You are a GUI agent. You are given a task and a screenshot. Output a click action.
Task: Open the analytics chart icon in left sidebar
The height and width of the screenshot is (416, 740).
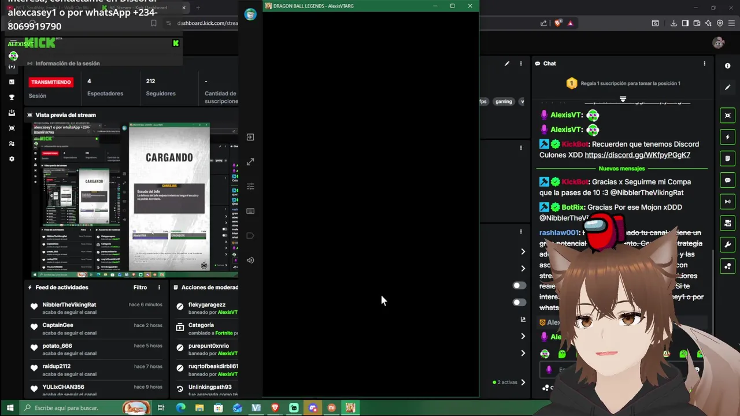point(12,82)
